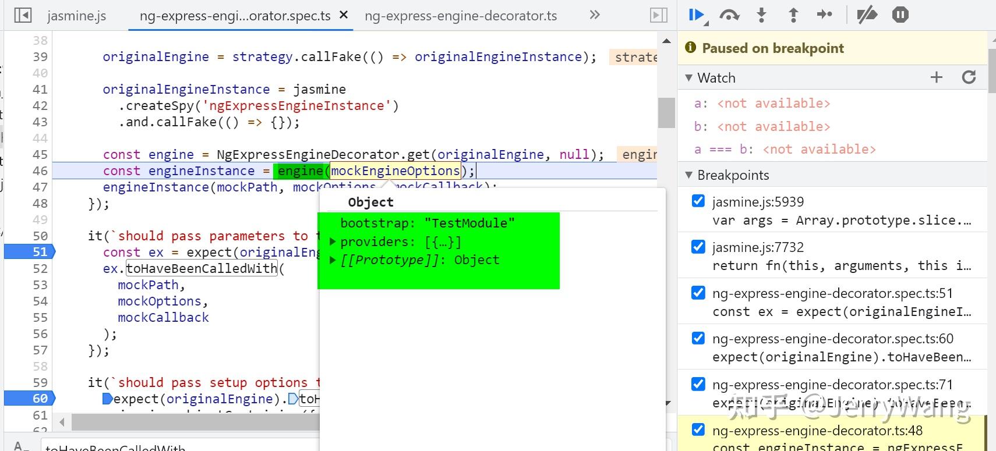Screen dimensions: 996x451
Task: Resume script execution
Action: 697,15
